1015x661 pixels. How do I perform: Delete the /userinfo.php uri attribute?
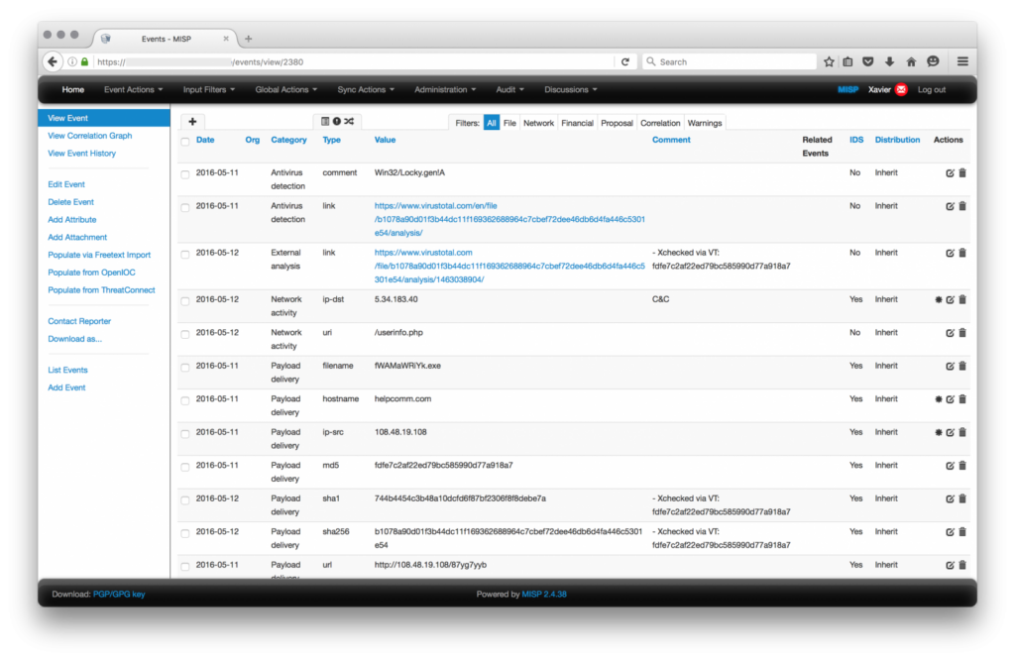point(962,333)
